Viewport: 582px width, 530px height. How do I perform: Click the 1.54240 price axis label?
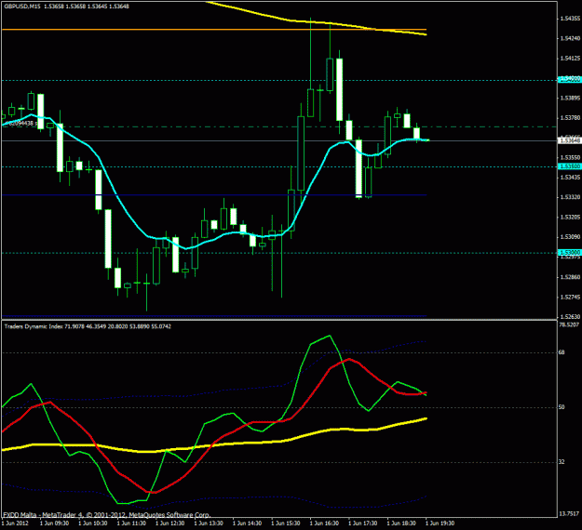pyautogui.click(x=571, y=38)
